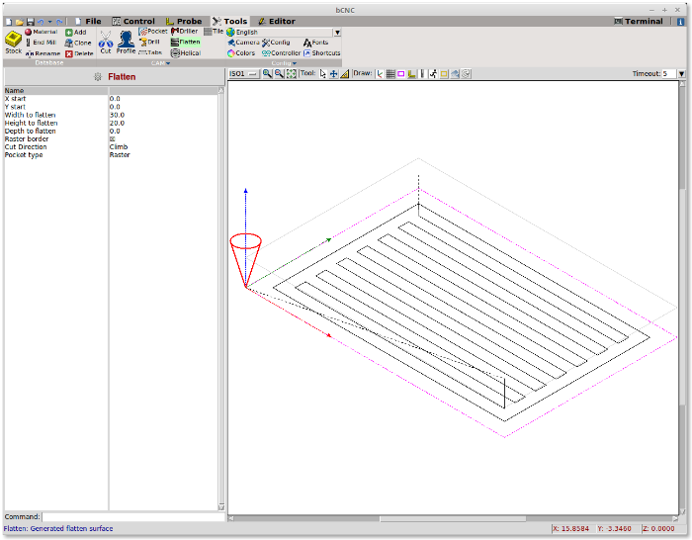Click the fit to screen icon

291,74
